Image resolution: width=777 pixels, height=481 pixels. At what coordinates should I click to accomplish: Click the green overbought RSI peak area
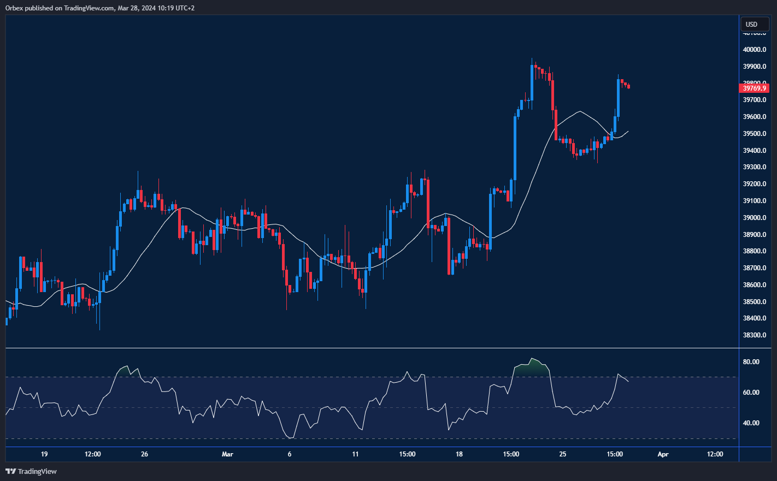point(533,367)
